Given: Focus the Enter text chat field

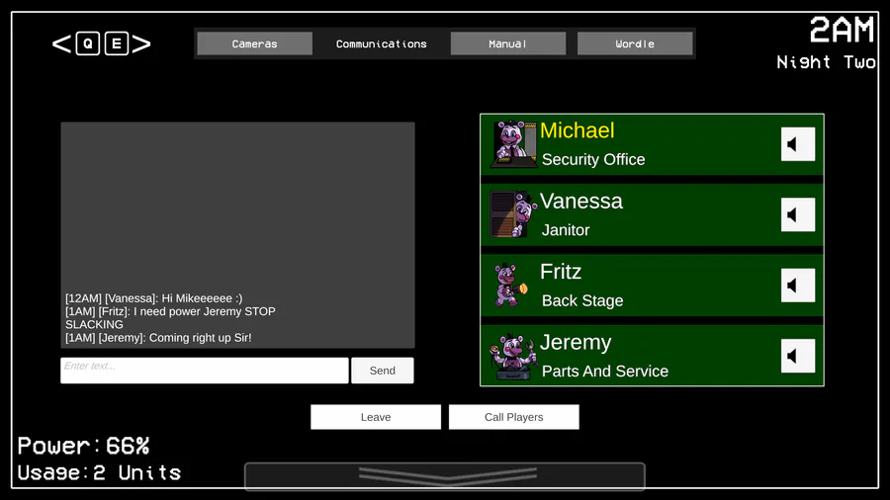Looking at the screenshot, I should coord(205,371).
